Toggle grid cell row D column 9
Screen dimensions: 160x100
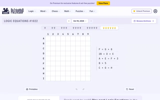pyautogui.click(x=88, y=53)
